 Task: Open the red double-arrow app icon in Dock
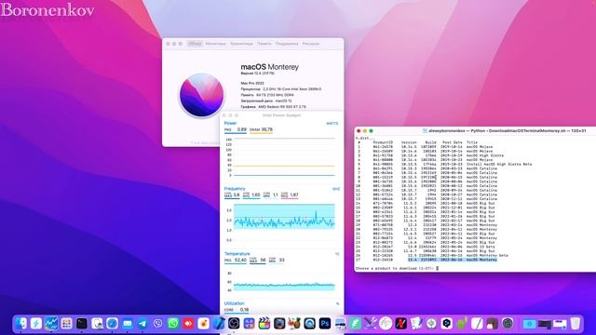(x=188, y=323)
